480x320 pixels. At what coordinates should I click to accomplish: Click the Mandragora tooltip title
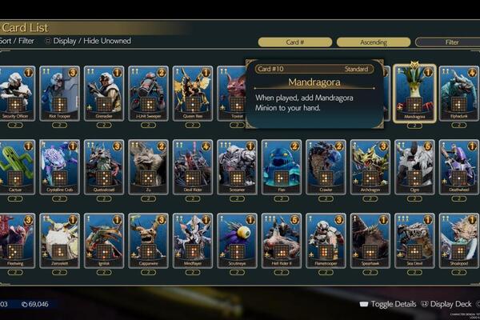(314, 82)
